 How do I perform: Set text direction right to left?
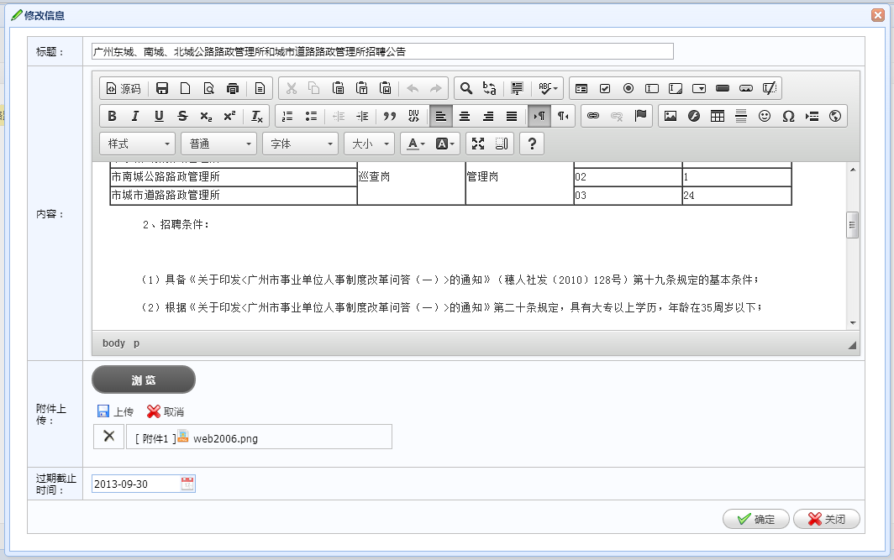(x=563, y=116)
